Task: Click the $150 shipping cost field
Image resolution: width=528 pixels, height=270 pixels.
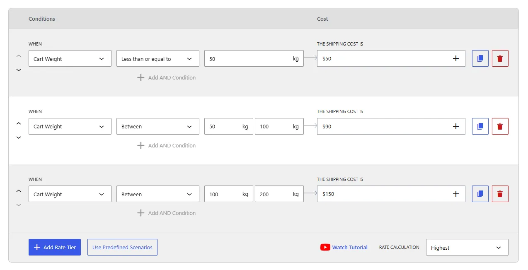Action: click(391, 194)
